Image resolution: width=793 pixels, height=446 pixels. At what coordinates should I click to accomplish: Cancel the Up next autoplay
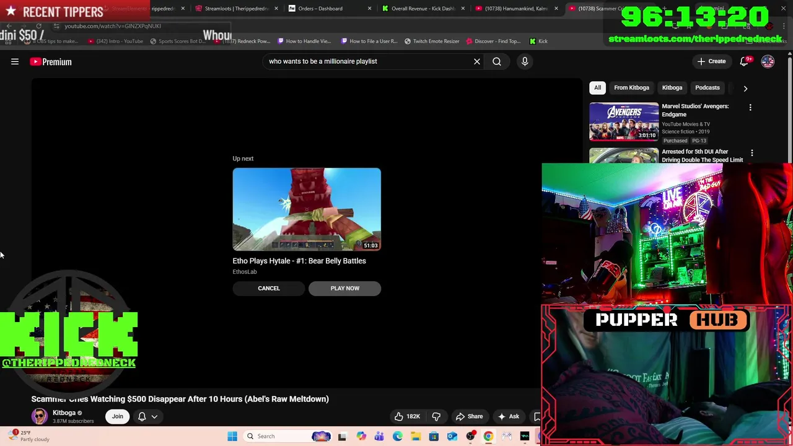[269, 288]
